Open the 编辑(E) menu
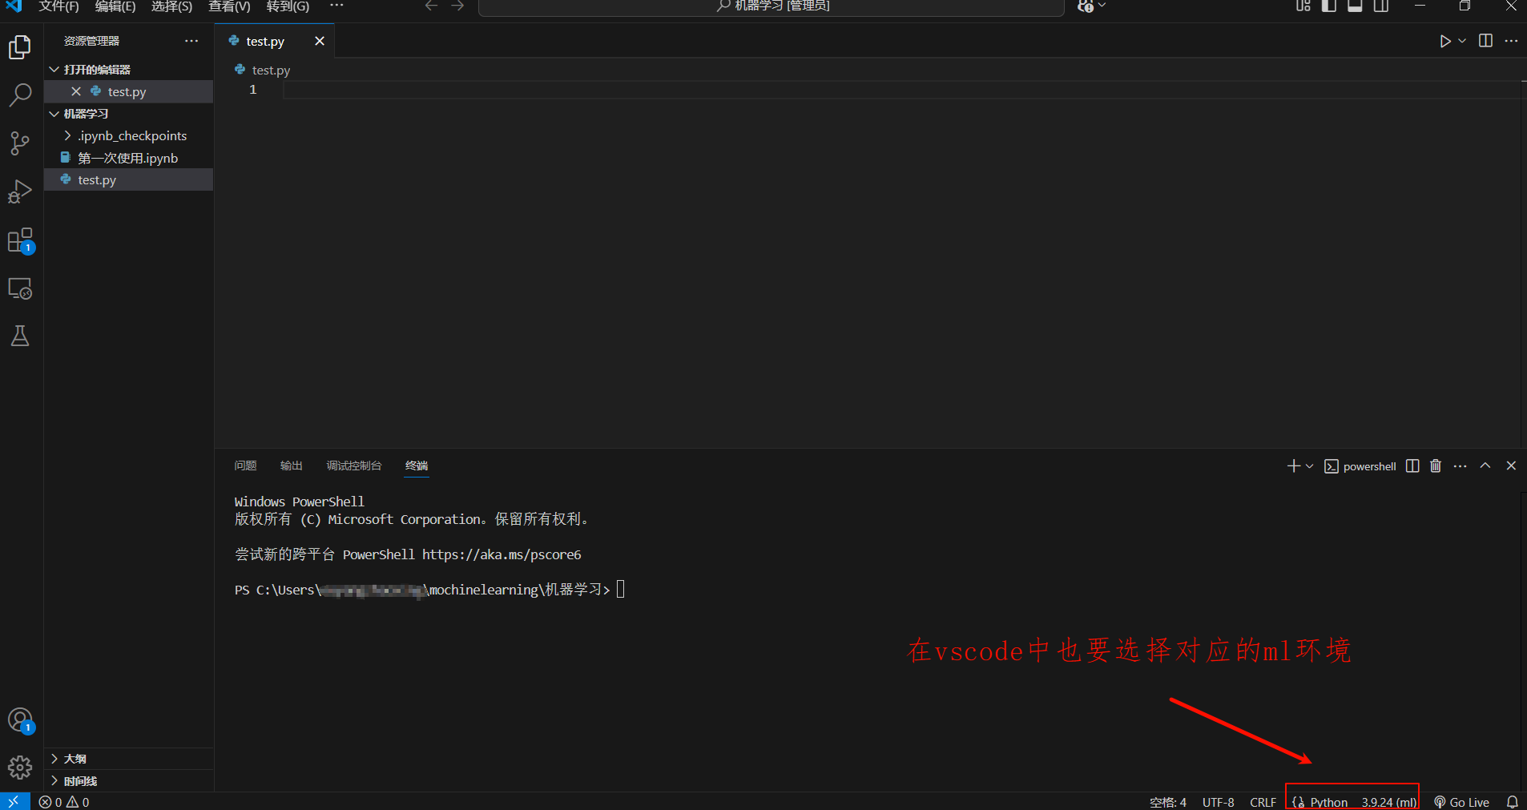This screenshot has width=1527, height=810. pyautogui.click(x=115, y=6)
